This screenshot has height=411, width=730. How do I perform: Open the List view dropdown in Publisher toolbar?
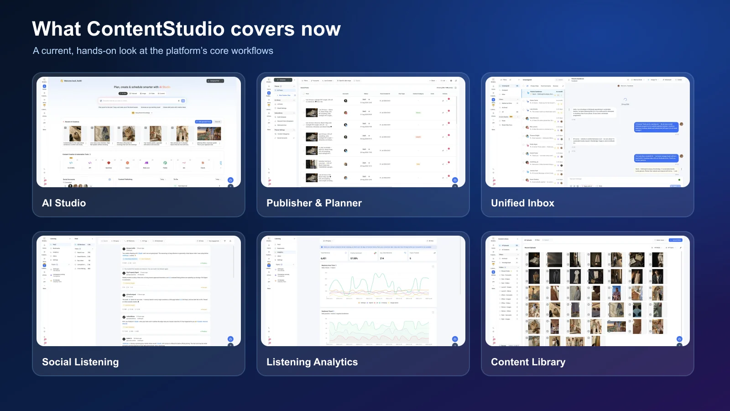pos(443,81)
